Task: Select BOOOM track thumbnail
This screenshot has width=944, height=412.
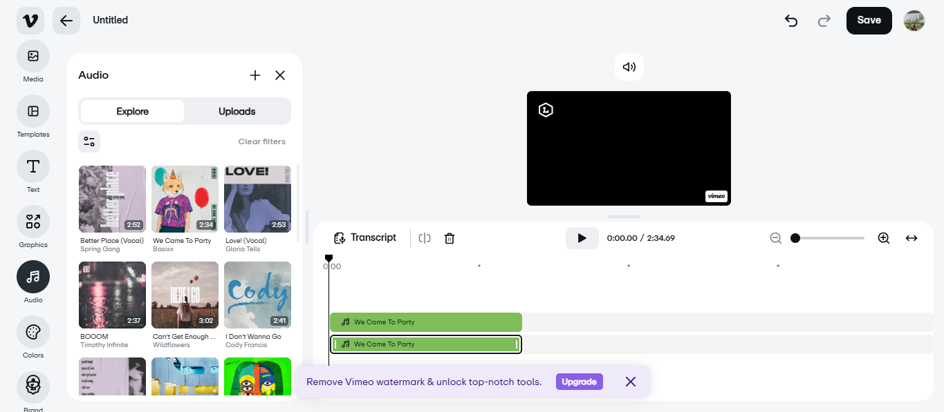Action: pos(113,295)
